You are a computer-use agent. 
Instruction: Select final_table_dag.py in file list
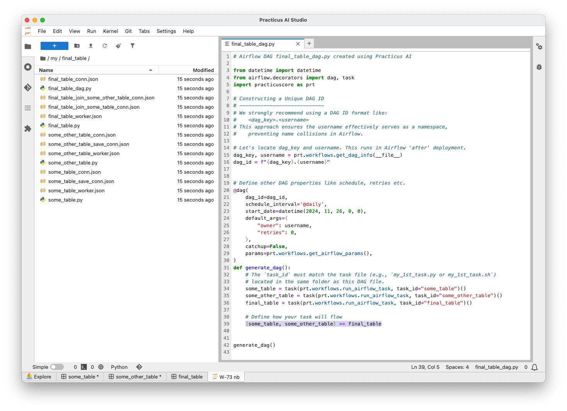[127, 88]
